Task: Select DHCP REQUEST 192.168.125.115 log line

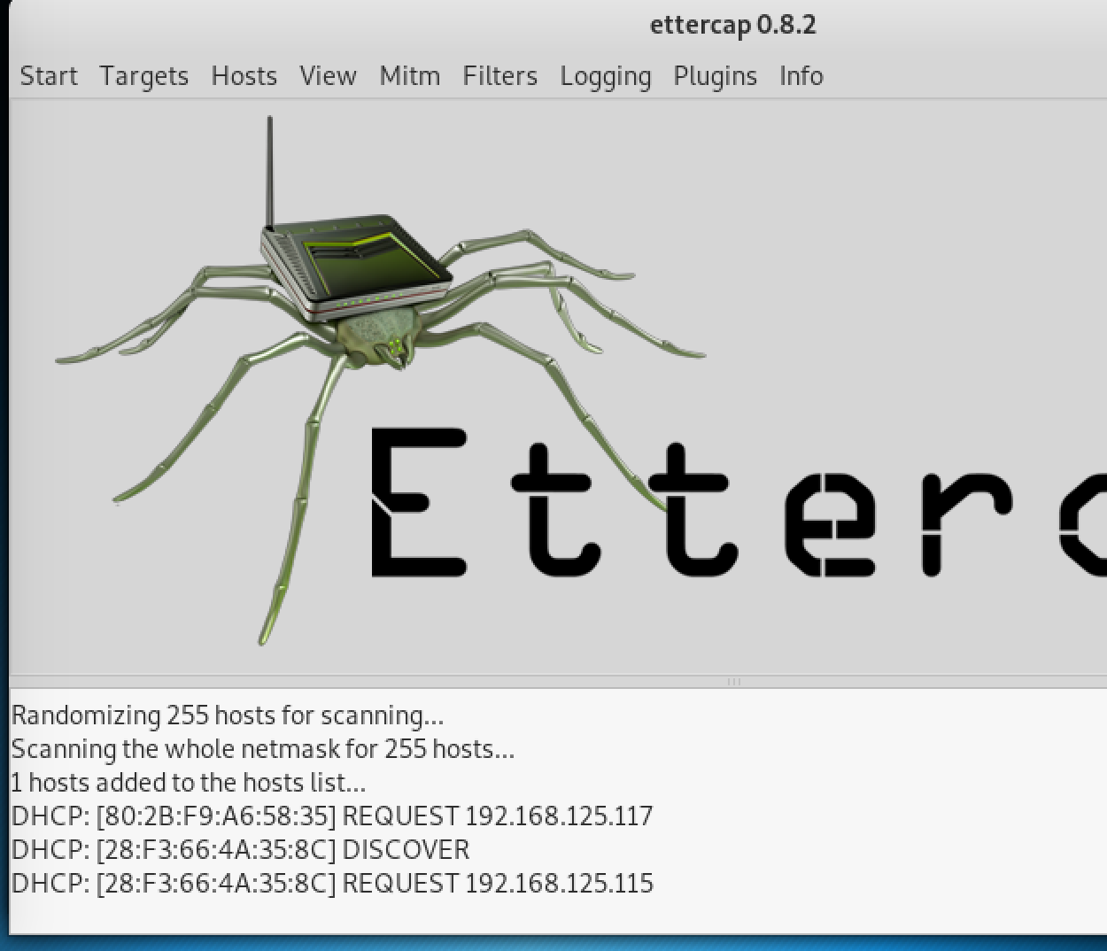Action: click(332, 883)
